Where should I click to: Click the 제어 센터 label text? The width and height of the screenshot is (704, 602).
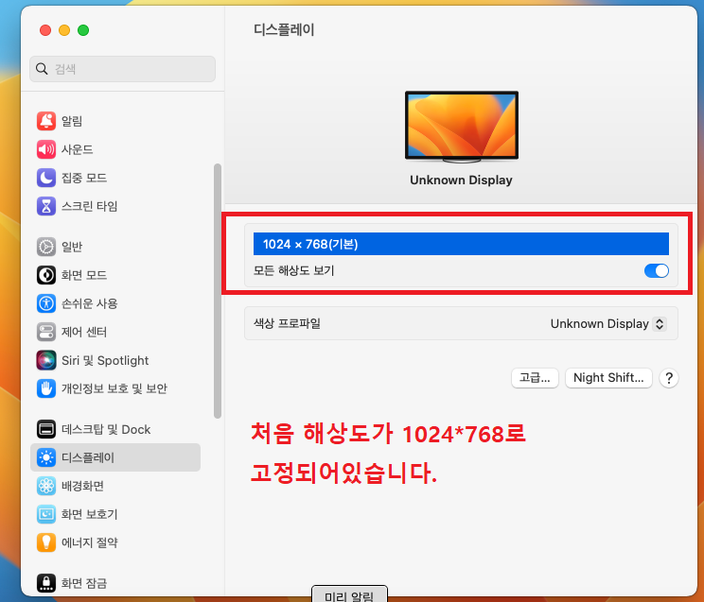[84, 332]
